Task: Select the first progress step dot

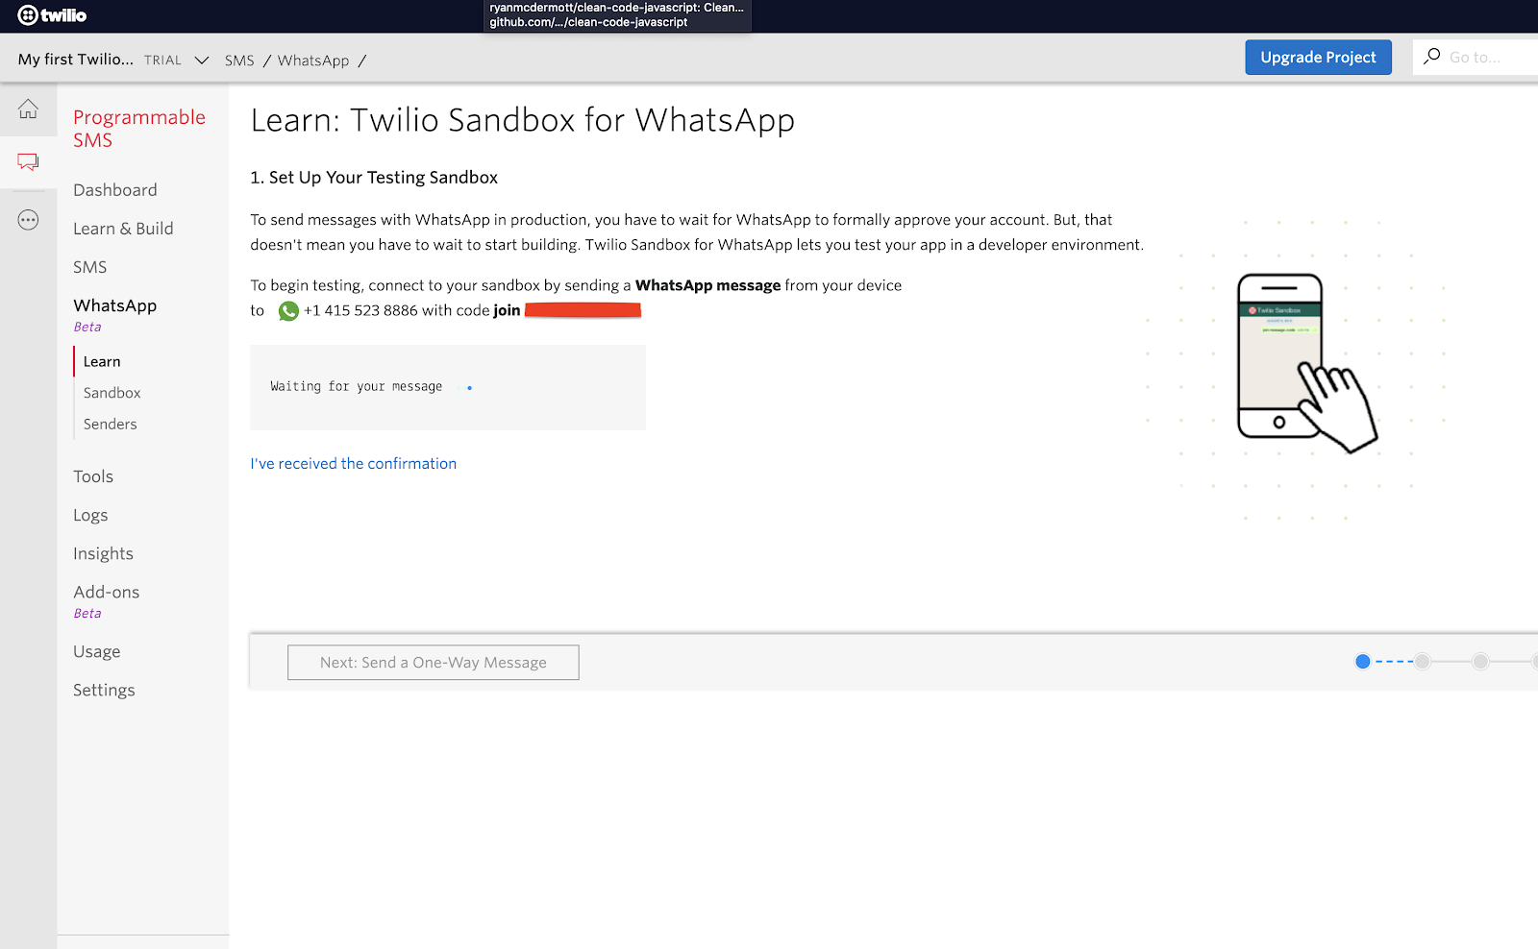Action: (x=1362, y=662)
